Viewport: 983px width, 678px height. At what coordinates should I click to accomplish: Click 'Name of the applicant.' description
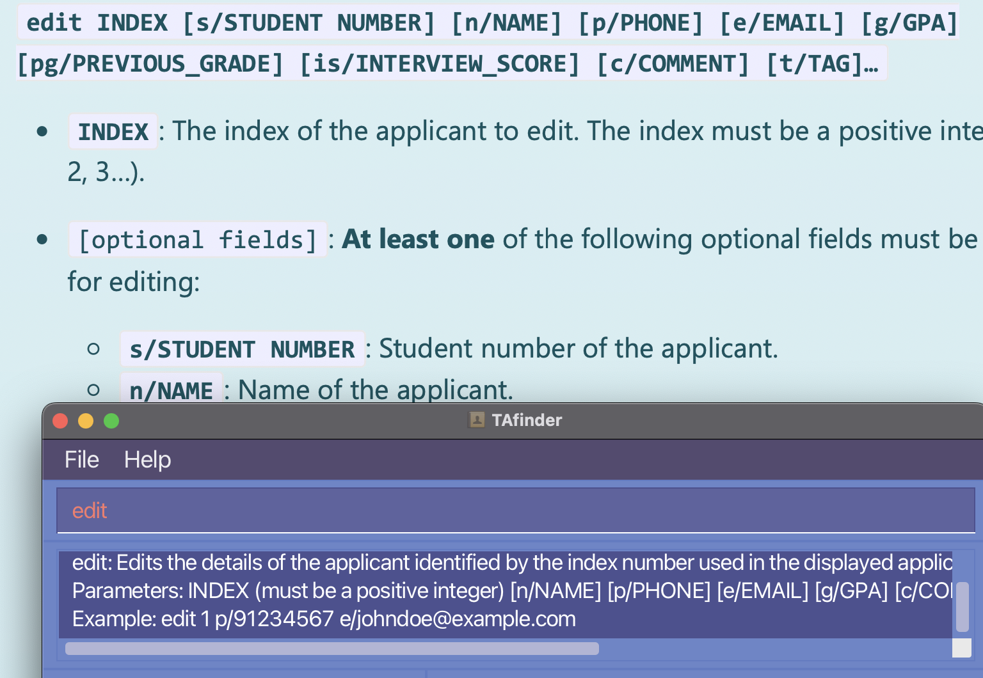coord(376,390)
